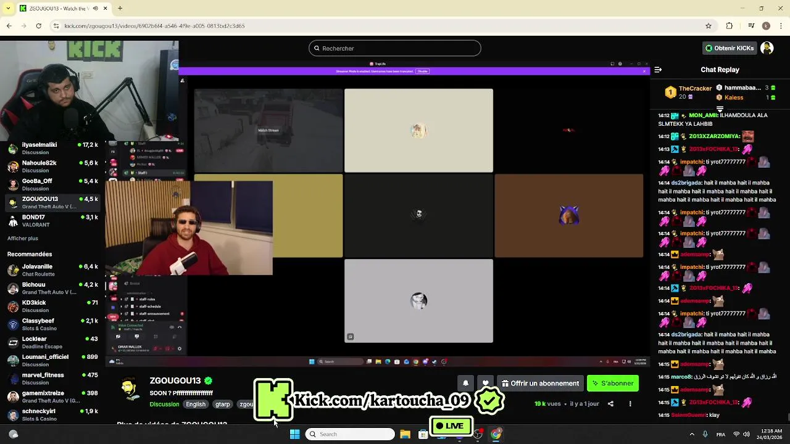Mute the tab via its speaker icon
The image size is (790, 444).
pyautogui.click(x=94, y=9)
